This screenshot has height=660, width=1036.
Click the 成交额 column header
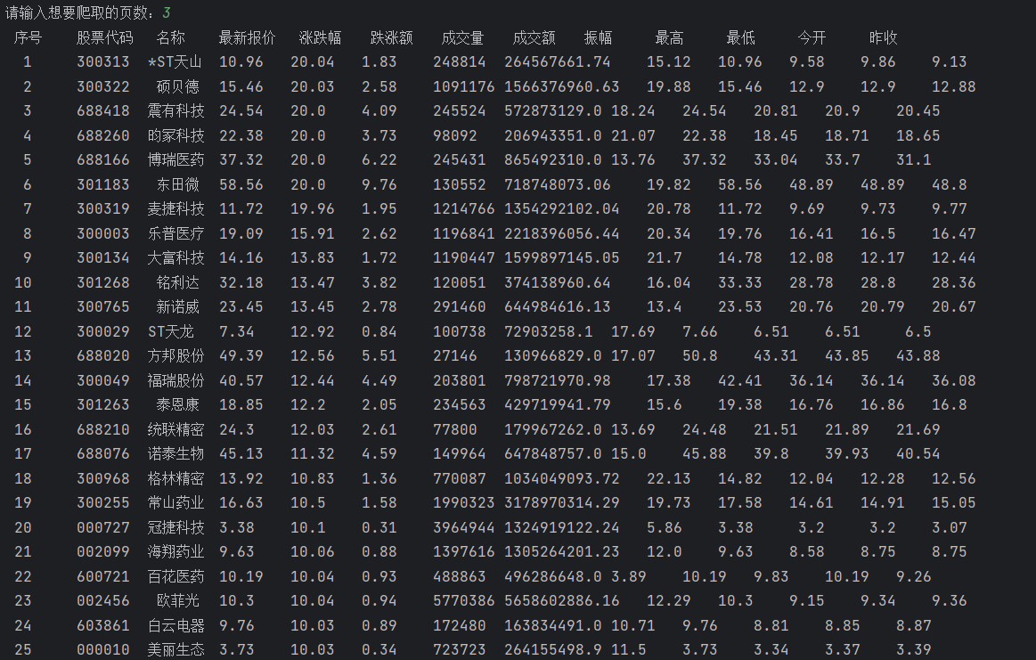tap(534, 37)
